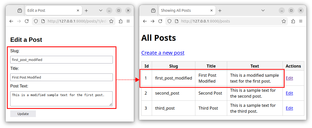The image size is (312, 128).
Task: Select the Showing All Posts tab
Action: tap(187, 10)
